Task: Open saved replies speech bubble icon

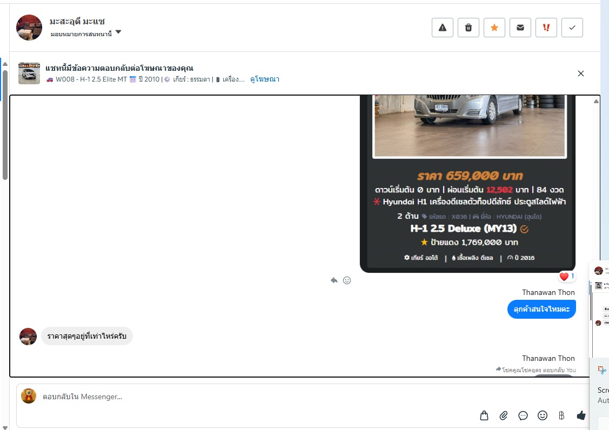Action: click(x=523, y=415)
